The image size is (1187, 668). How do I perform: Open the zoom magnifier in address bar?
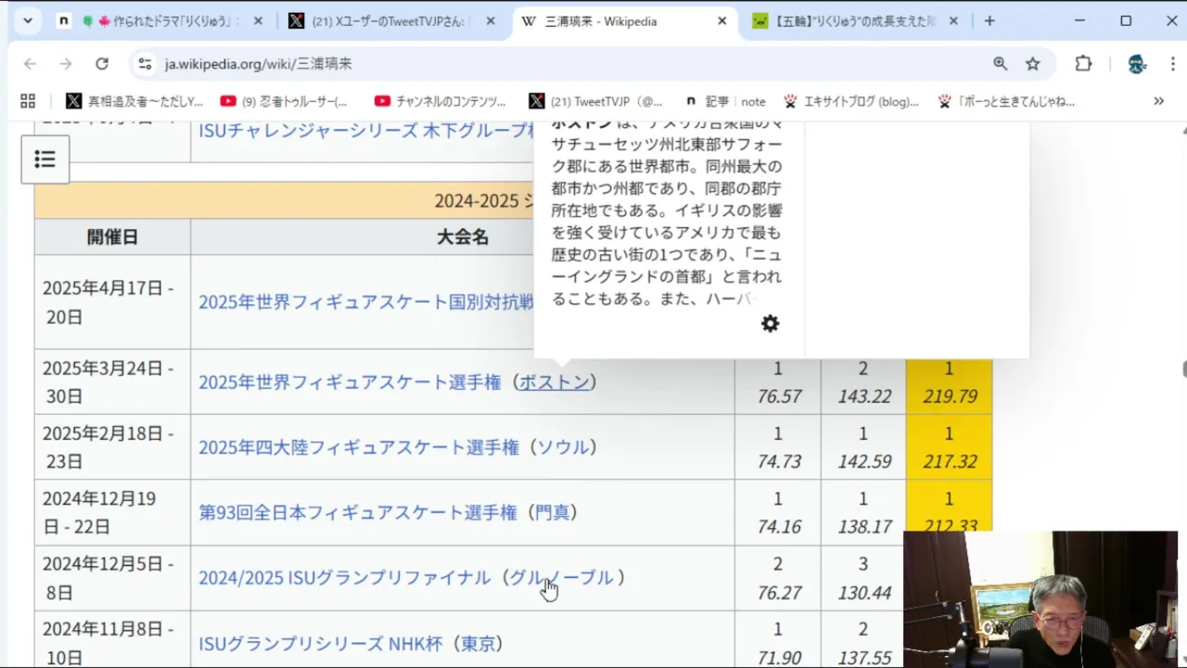1000,63
